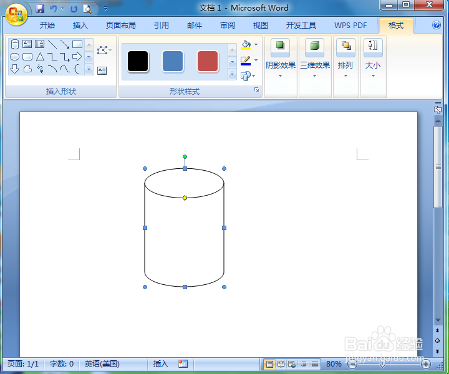Expand the shape fill color dropdown arrow
The image size is (449, 374).
(x=256, y=45)
